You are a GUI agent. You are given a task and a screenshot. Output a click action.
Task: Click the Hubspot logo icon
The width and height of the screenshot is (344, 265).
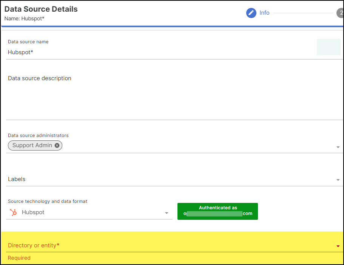point(13,213)
